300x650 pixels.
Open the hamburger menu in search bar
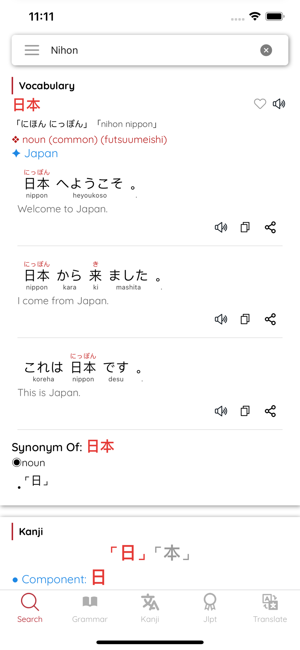32,50
